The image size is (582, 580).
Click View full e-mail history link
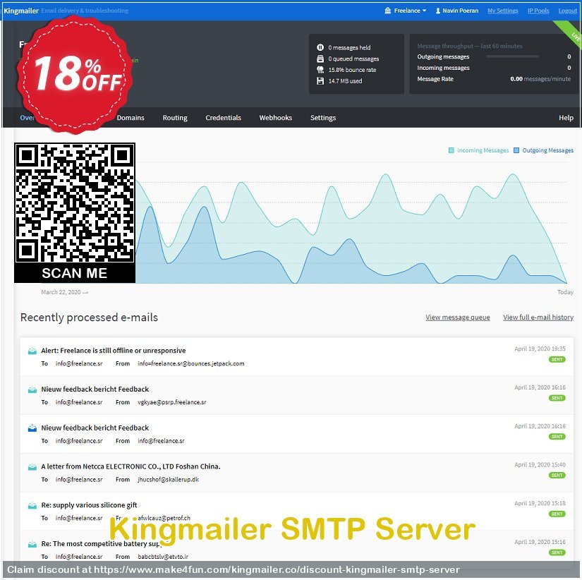coord(538,318)
